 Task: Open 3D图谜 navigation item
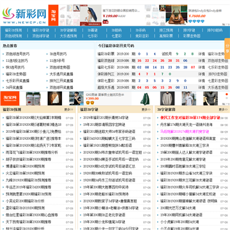[x=93, y=30]
